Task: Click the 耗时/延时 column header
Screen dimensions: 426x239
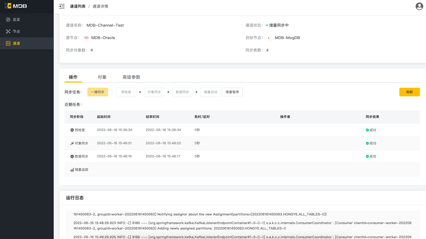Action: coord(202,117)
